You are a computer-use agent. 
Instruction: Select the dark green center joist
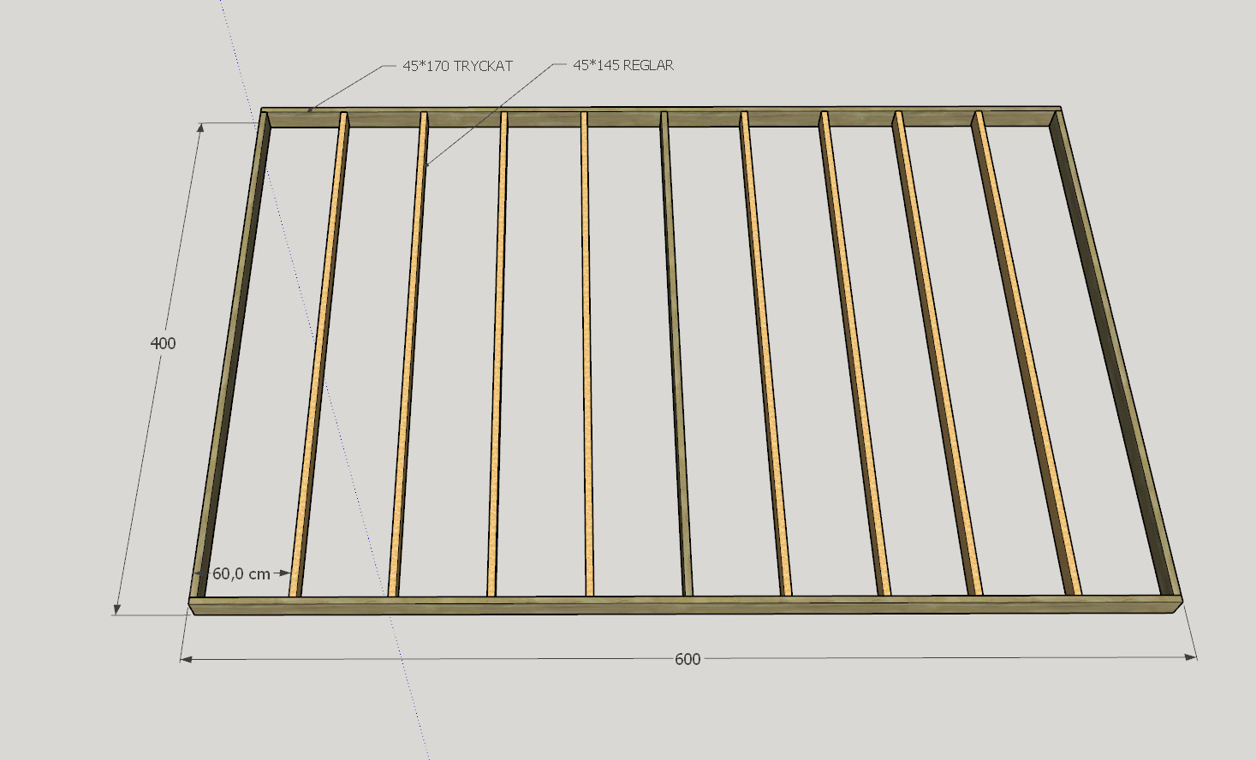pos(676,359)
